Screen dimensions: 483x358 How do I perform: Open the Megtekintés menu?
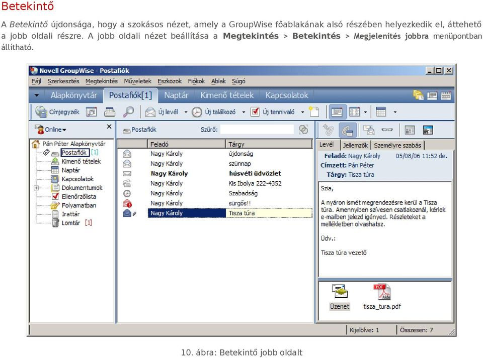point(102,81)
